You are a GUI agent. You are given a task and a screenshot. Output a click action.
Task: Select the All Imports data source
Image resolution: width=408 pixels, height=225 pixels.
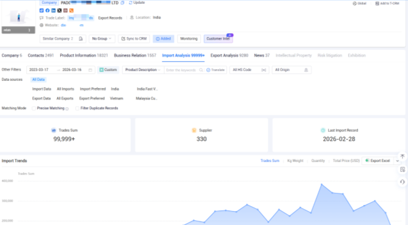65,89
